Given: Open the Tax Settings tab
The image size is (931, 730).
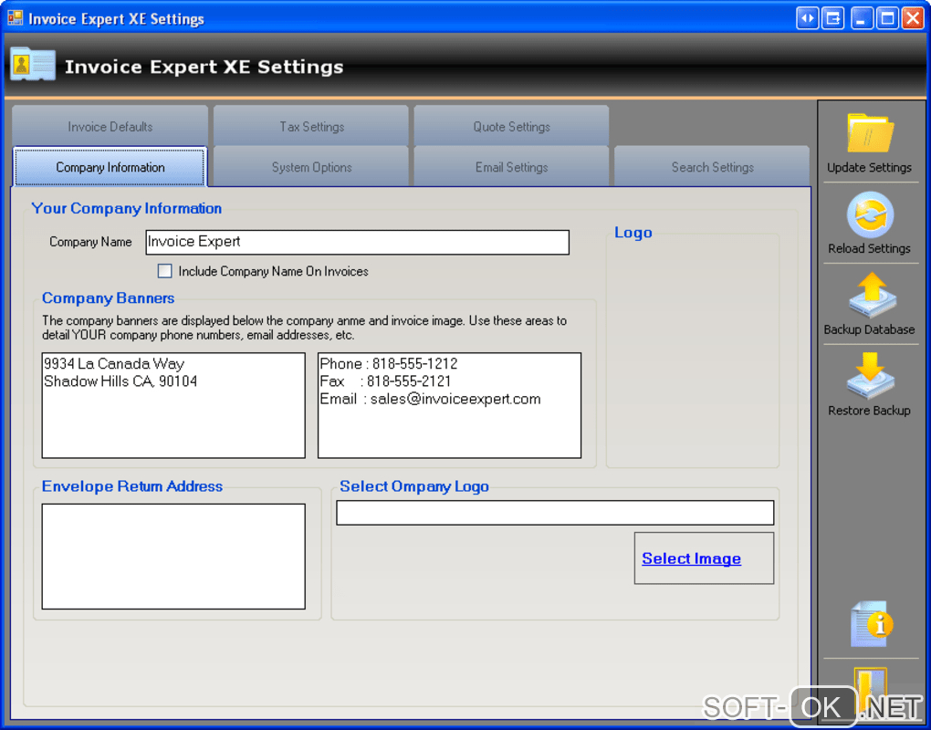Looking at the screenshot, I should point(311,126).
